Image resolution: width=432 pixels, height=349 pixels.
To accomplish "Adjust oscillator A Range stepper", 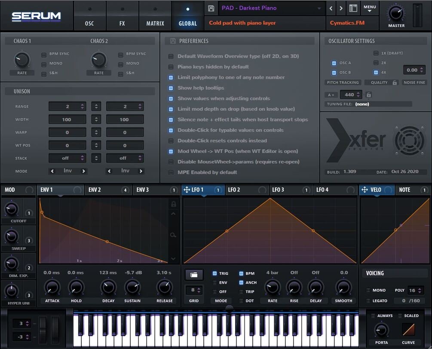I will point(83,106).
